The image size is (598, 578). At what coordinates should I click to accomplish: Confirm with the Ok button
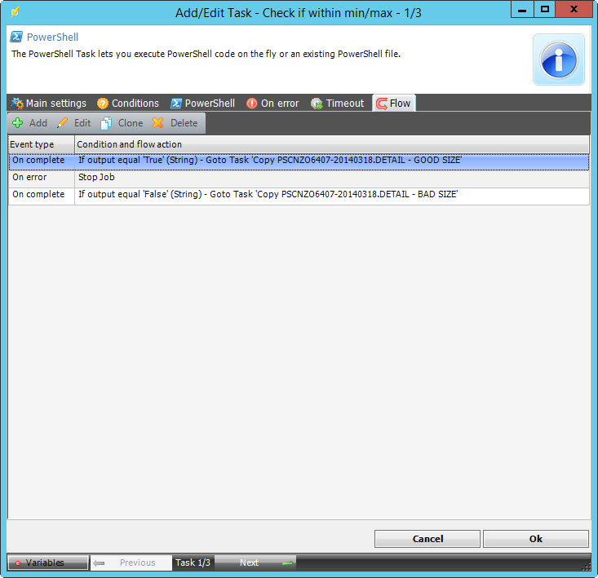(535, 539)
